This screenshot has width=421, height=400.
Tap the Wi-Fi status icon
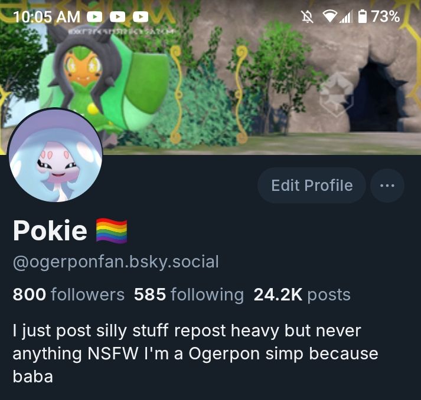[x=329, y=16]
